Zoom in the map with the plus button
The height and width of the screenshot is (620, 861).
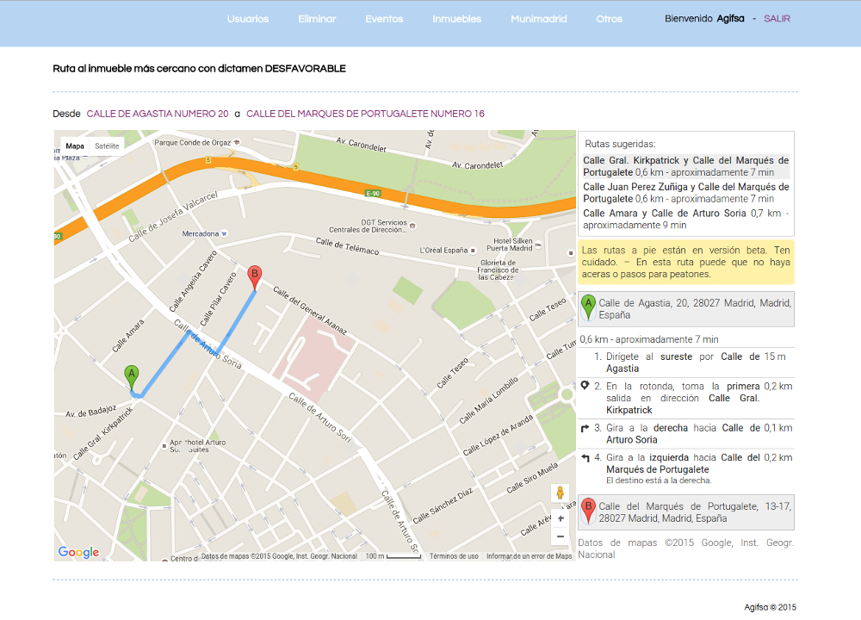[561, 518]
